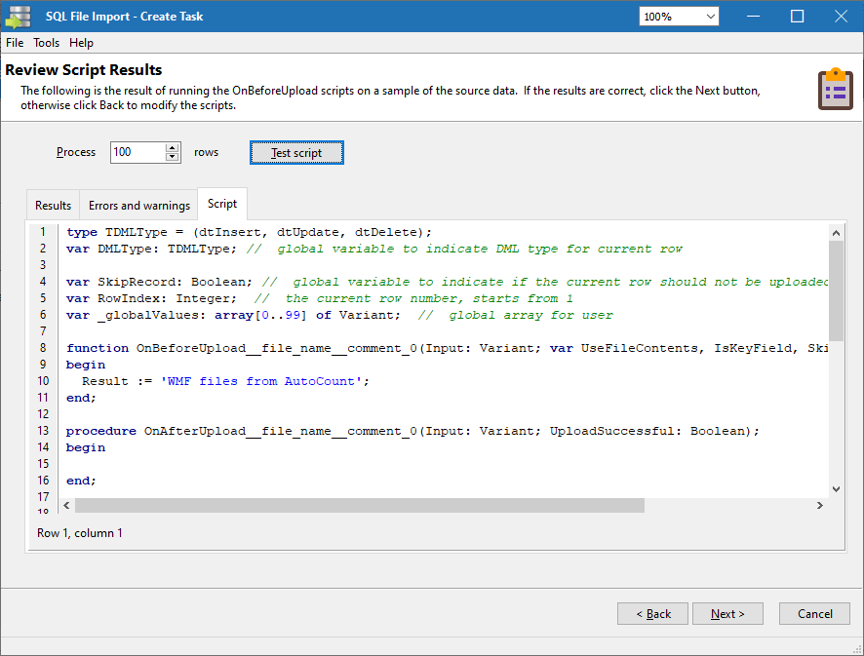This screenshot has height=656, width=864.
Task: Switch to Errors and warnings tab
Action: pyautogui.click(x=138, y=206)
